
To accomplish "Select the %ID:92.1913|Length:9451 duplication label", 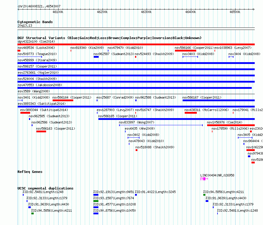I will (113, 192).
